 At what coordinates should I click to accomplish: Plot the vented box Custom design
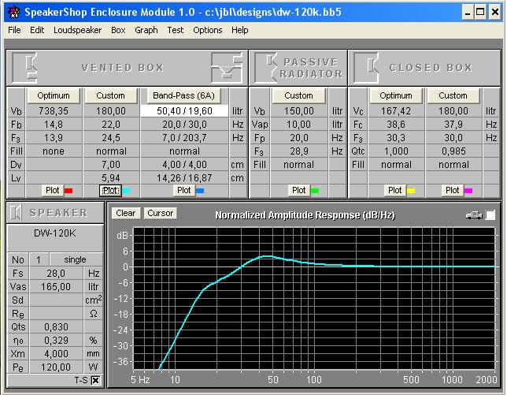(x=110, y=190)
